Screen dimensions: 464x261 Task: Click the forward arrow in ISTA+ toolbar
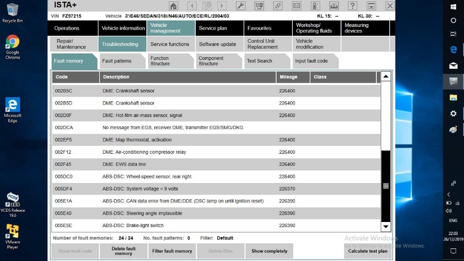click(x=222, y=6)
